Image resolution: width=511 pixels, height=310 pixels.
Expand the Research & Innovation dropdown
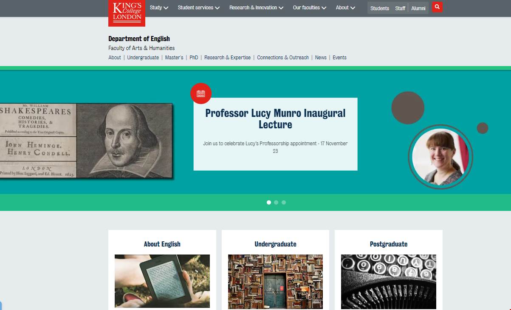(256, 8)
